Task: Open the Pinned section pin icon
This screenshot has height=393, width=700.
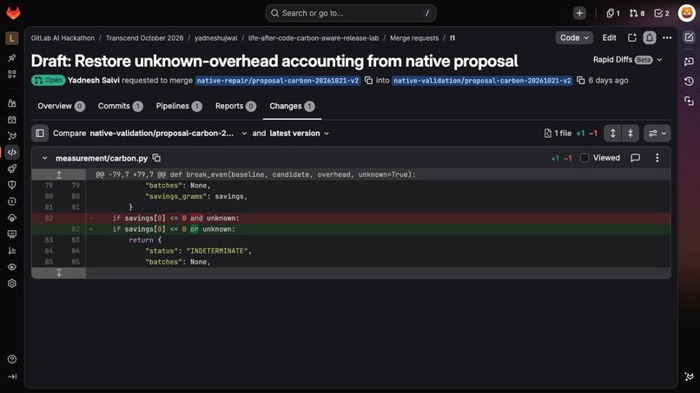Action: point(12,57)
